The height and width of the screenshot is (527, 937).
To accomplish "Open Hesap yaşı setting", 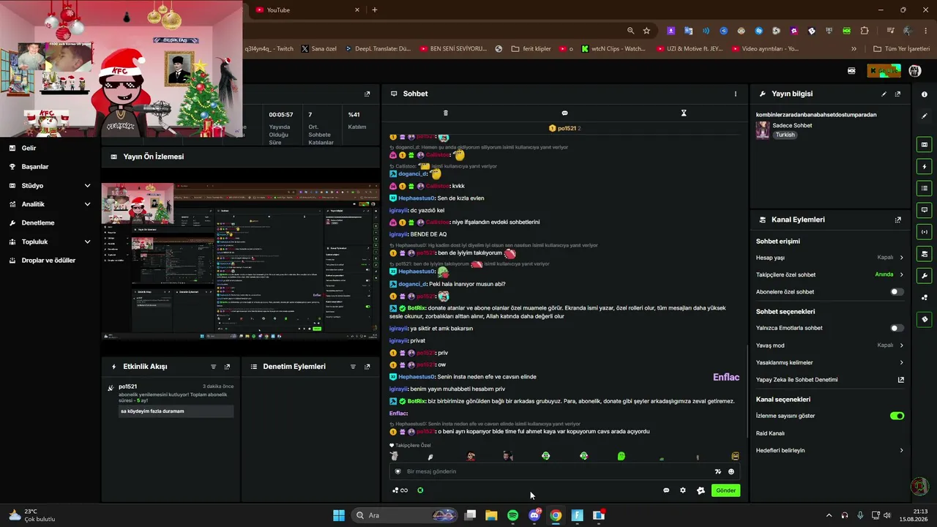I will (829, 258).
